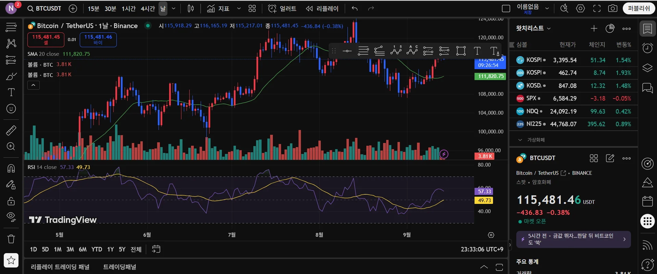Click the 23:33:06 UTC+9 timezone clock
Viewport: 657px width, 274px height.
click(482, 249)
